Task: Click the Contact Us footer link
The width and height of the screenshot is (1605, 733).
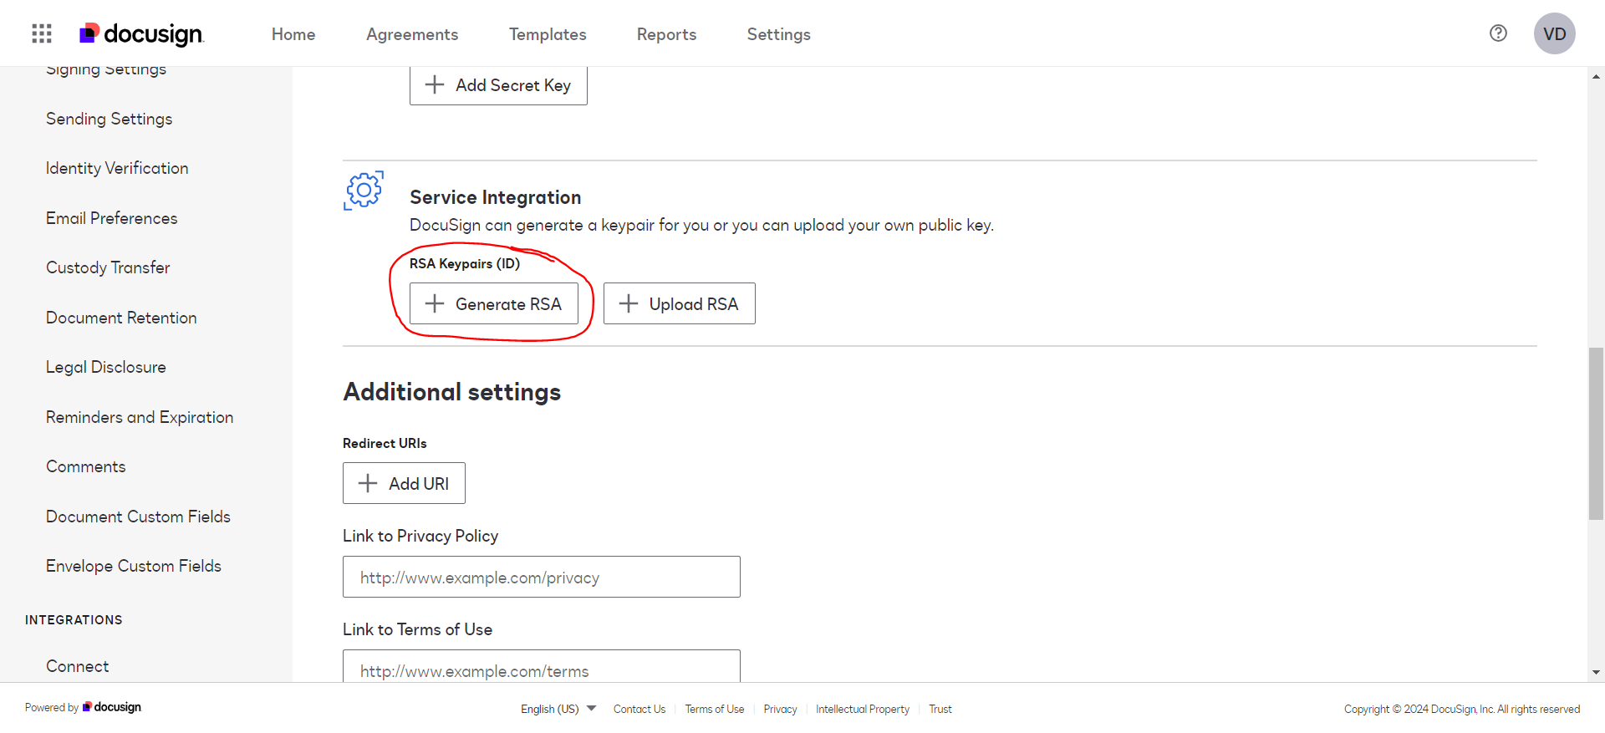Action: (639, 709)
